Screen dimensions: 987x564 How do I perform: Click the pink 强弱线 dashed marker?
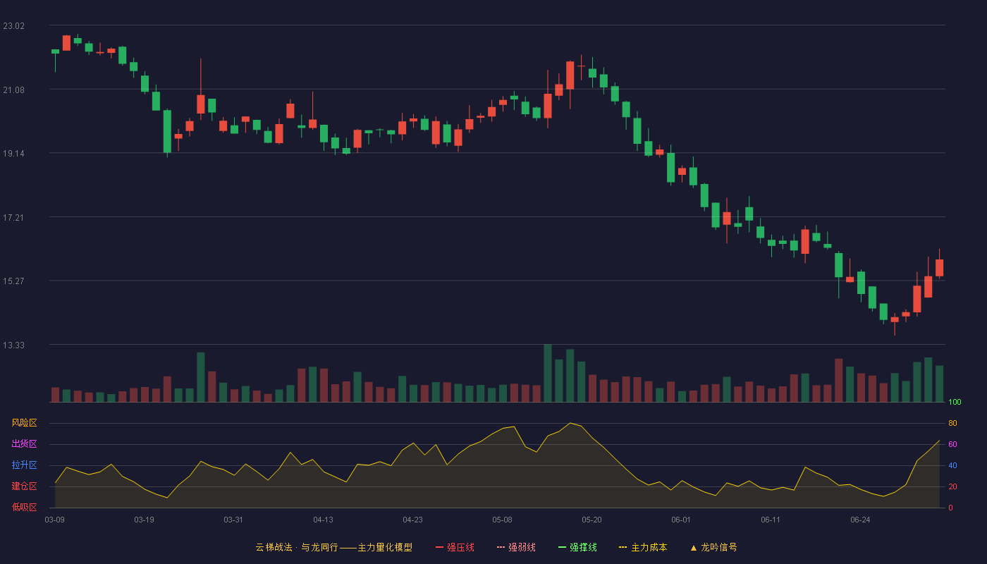click(501, 548)
